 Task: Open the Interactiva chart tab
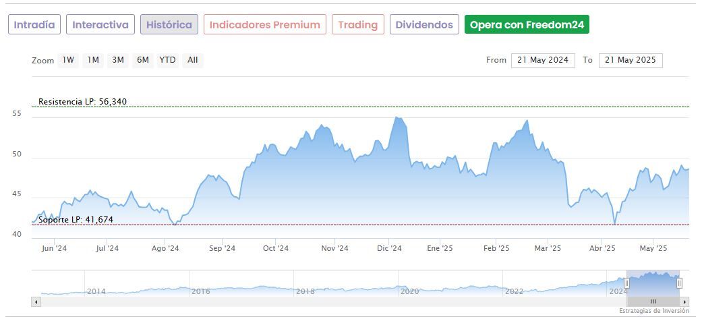(100, 25)
